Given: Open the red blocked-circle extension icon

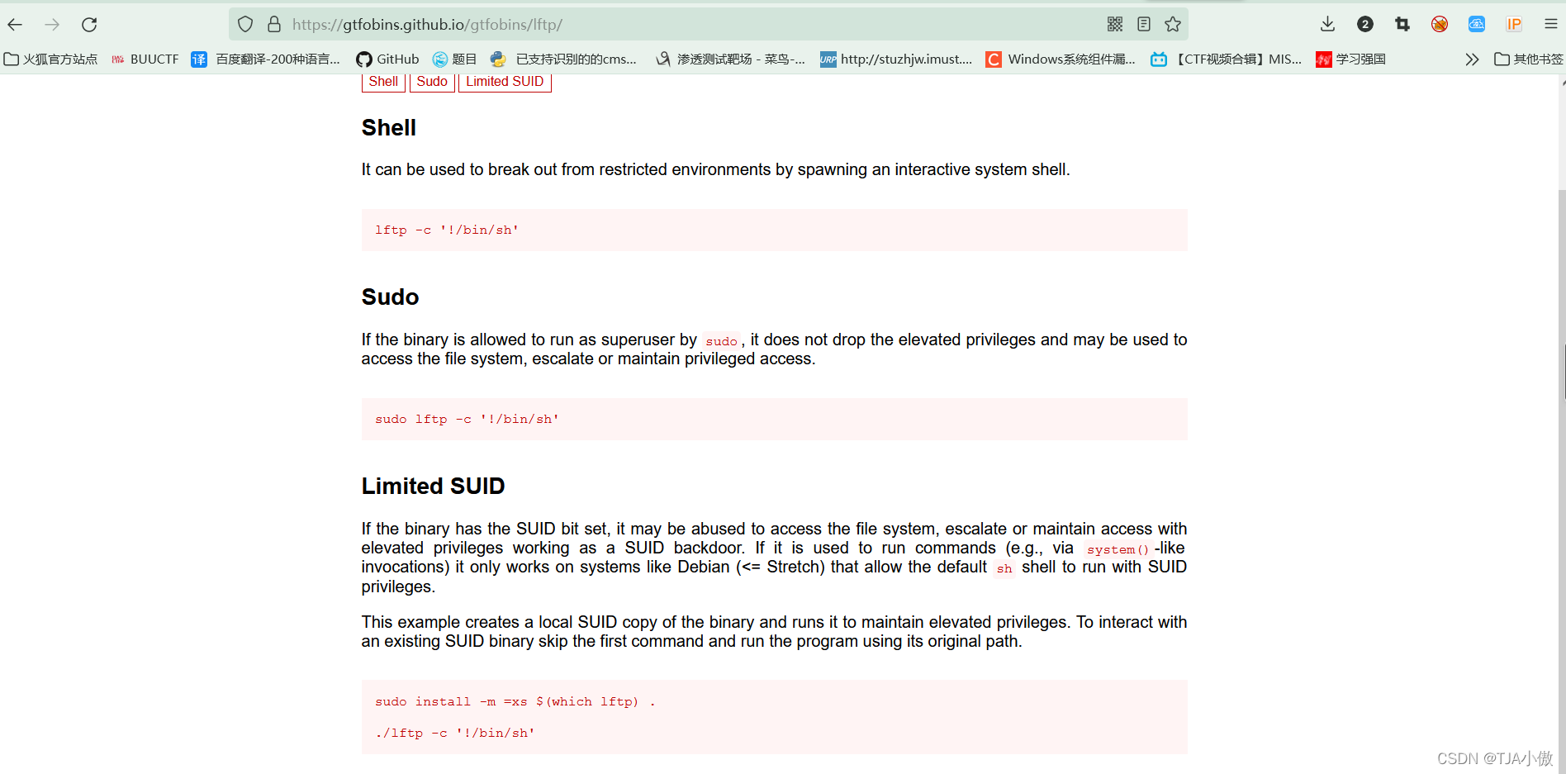Looking at the screenshot, I should (1440, 25).
